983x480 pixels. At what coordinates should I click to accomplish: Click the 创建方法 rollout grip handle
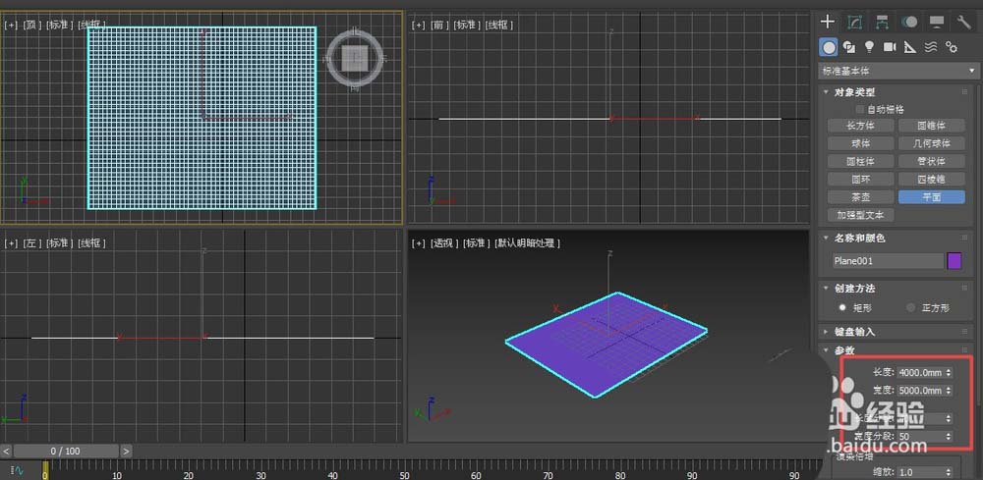click(x=965, y=289)
